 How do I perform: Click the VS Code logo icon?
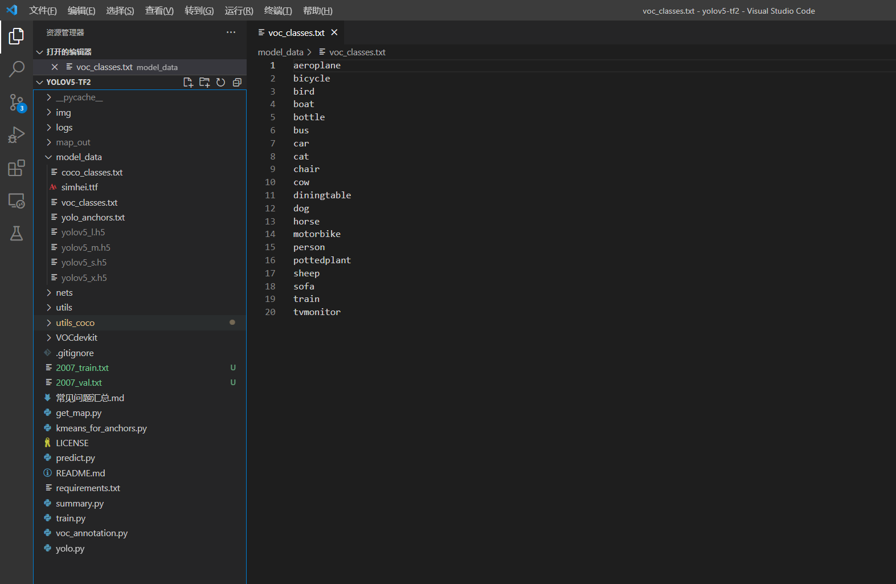12,10
